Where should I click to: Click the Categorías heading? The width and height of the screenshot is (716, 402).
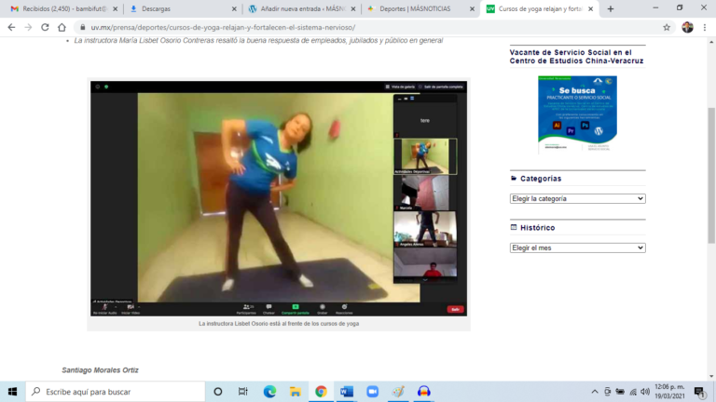pos(541,179)
